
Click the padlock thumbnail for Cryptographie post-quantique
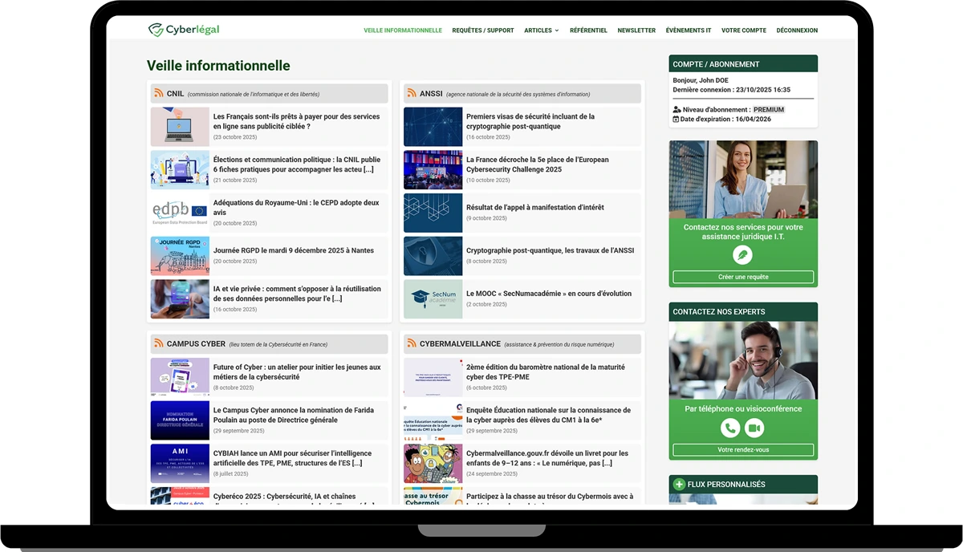433,256
